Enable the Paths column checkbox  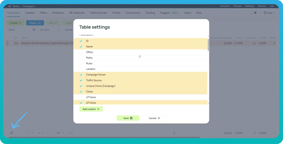click(81, 58)
